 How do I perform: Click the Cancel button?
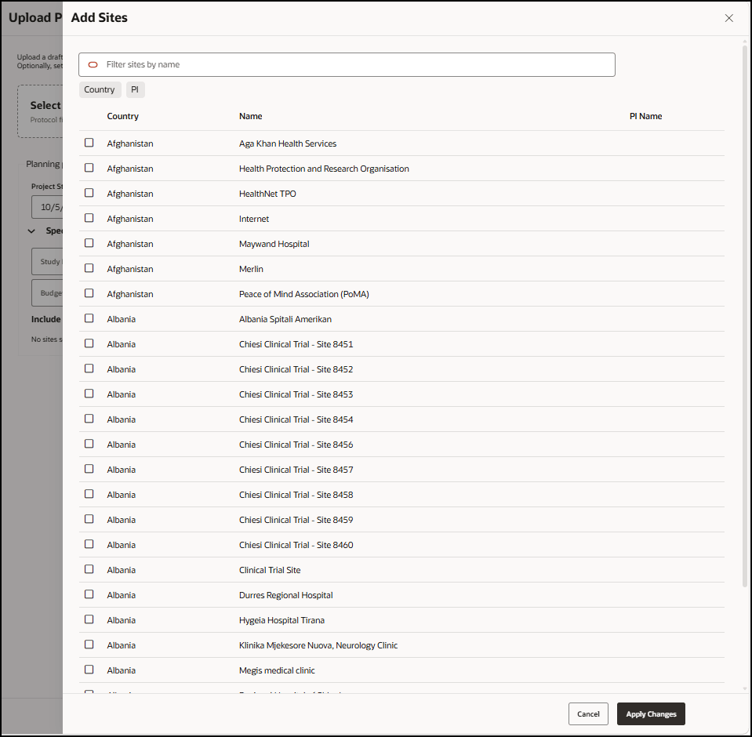[x=588, y=714]
